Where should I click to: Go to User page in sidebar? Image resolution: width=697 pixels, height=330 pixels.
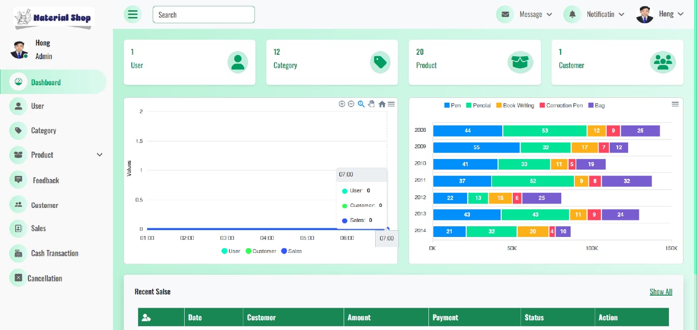coord(37,106)
